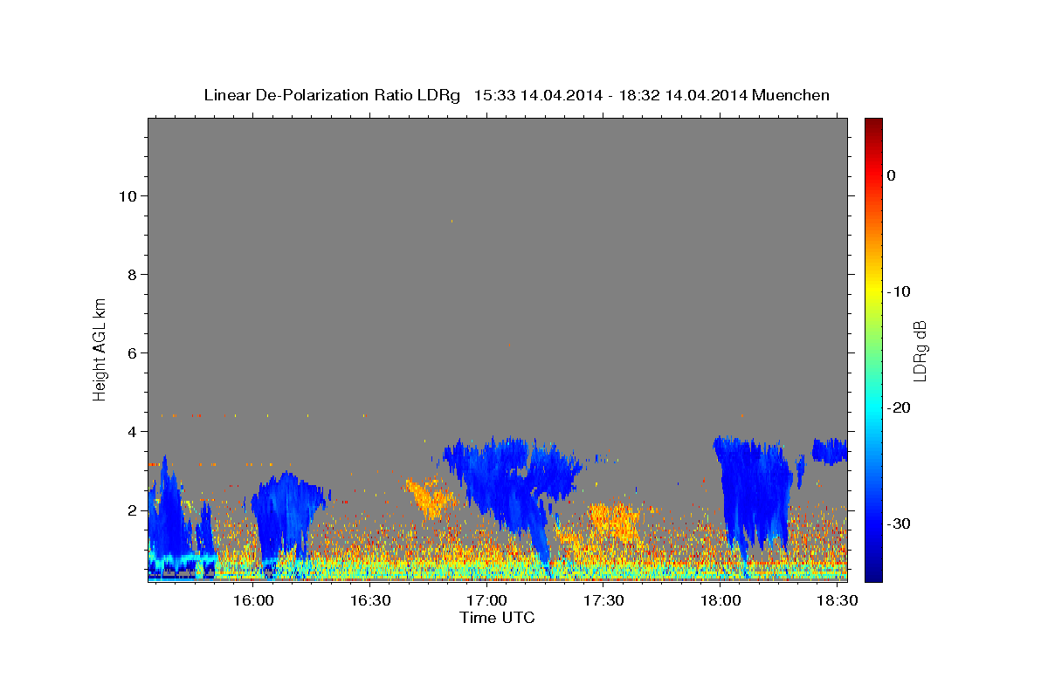
Task: Click the height tick label 8
Action: click(x=133, y=274)
